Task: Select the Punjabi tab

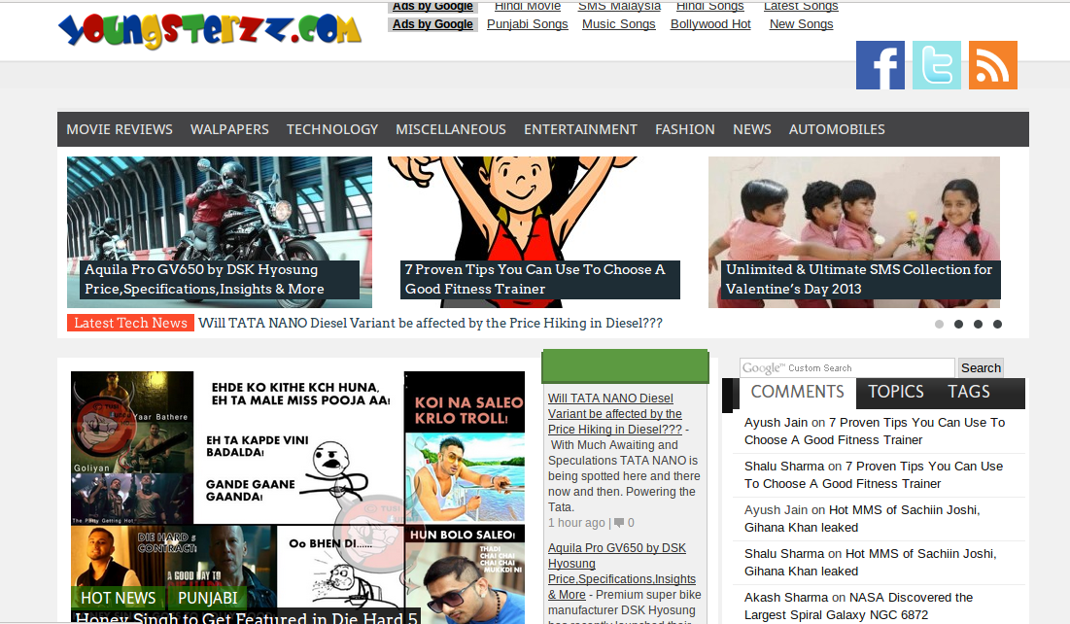Action: pos(207,598)
